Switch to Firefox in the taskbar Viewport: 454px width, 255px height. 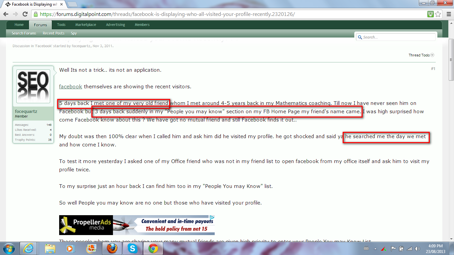(x=112, y=248)
